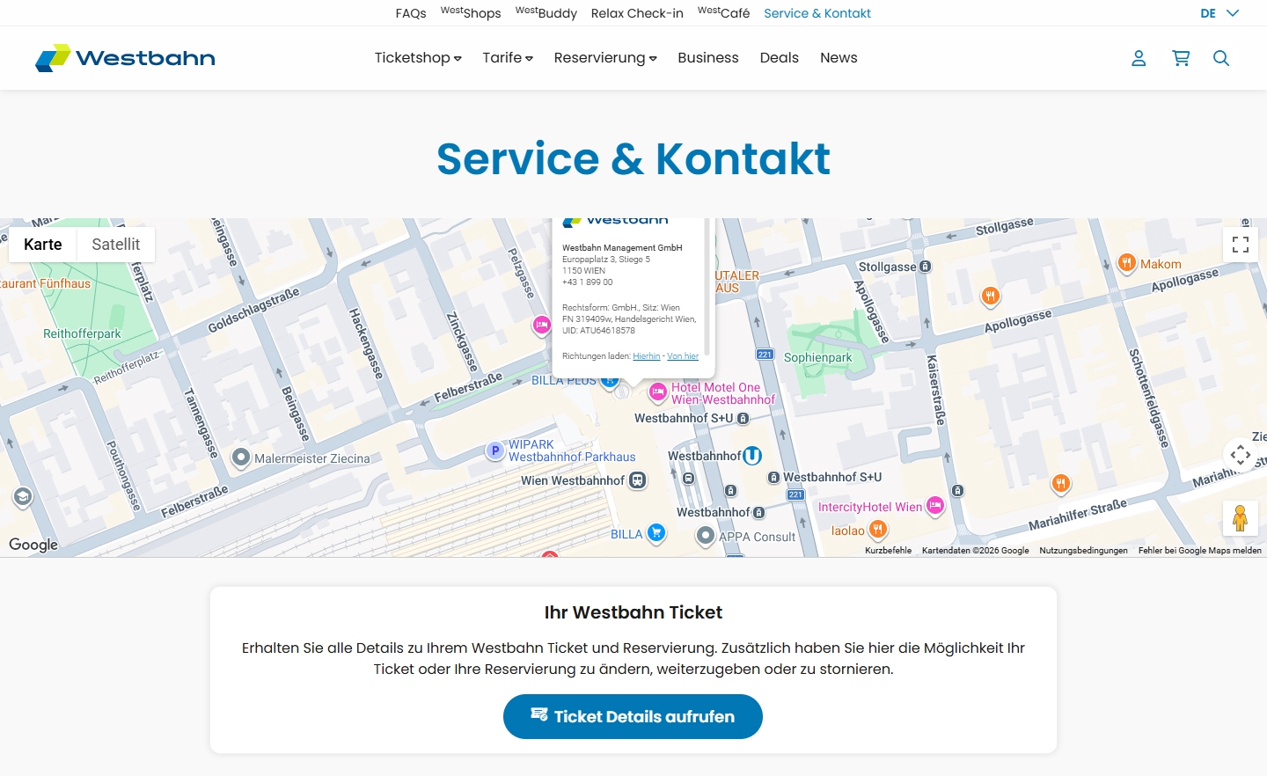Open the WestCafé link
Screen dimensions: 1267x776
point(724,13)
